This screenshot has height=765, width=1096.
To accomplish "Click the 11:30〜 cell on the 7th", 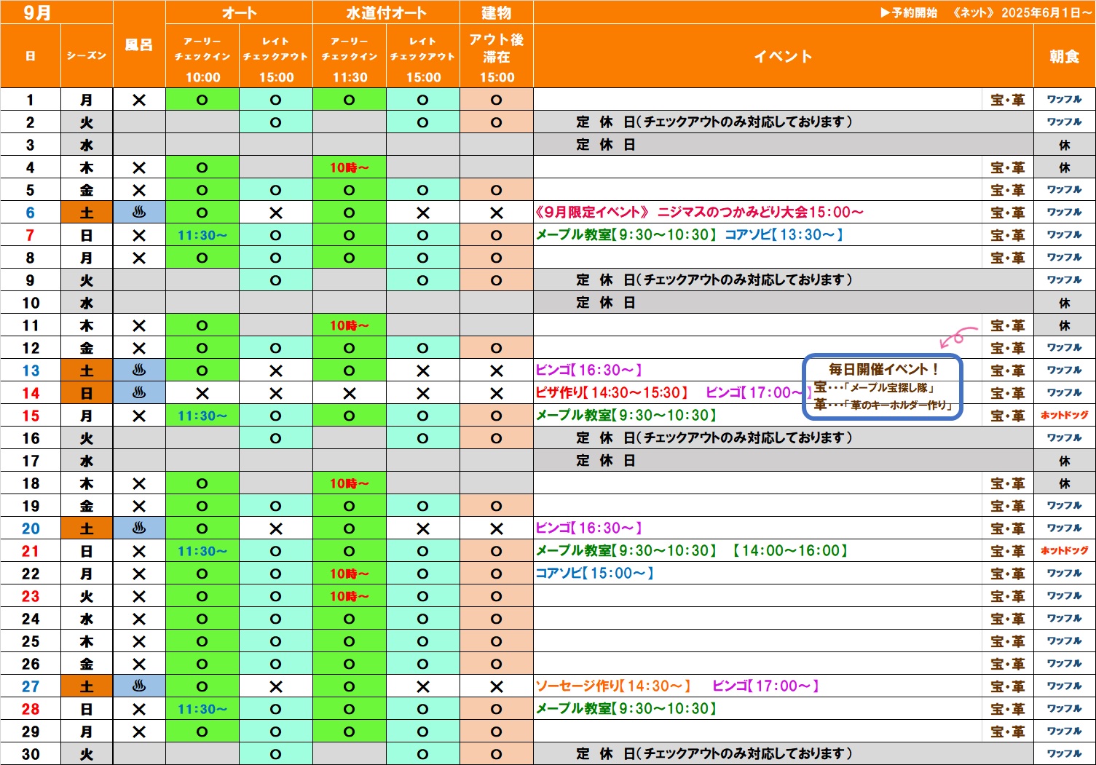I will [x=202, y=235].
